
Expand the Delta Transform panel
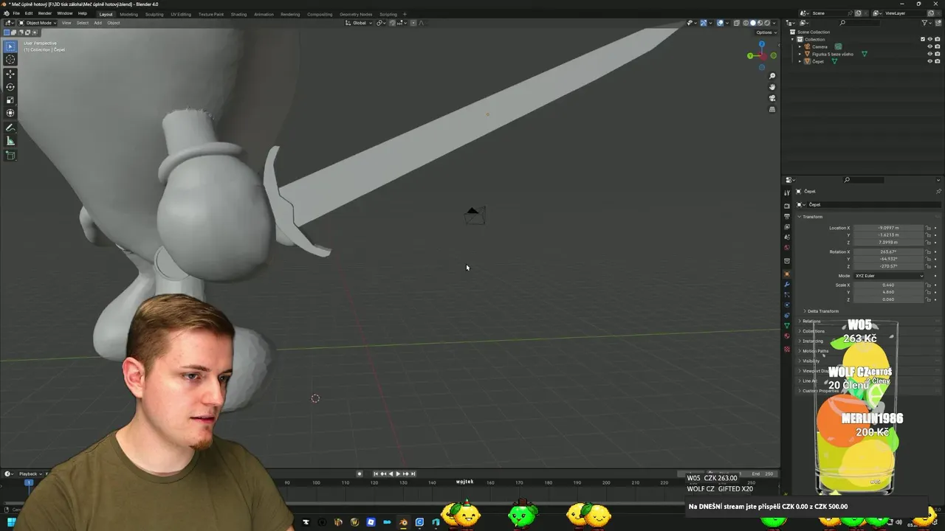click(x=822, y=311)
